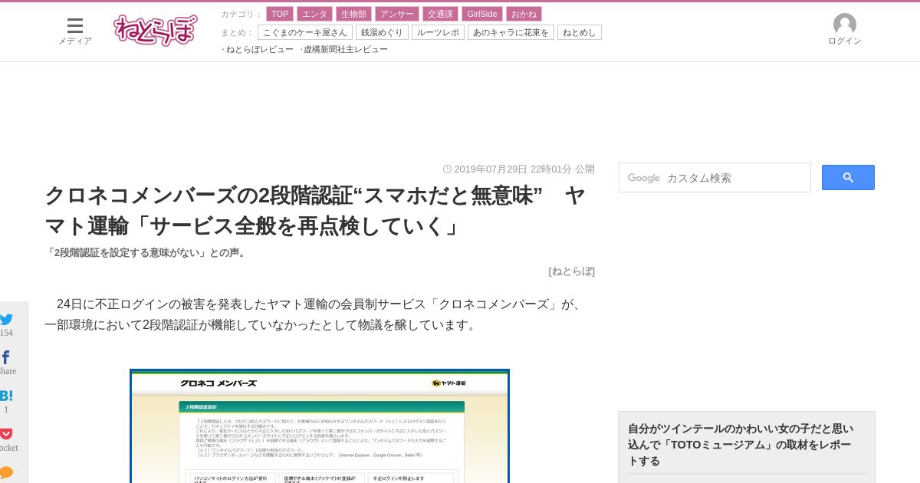
Task: Share the article on Facebook
Action: point(6,357)
